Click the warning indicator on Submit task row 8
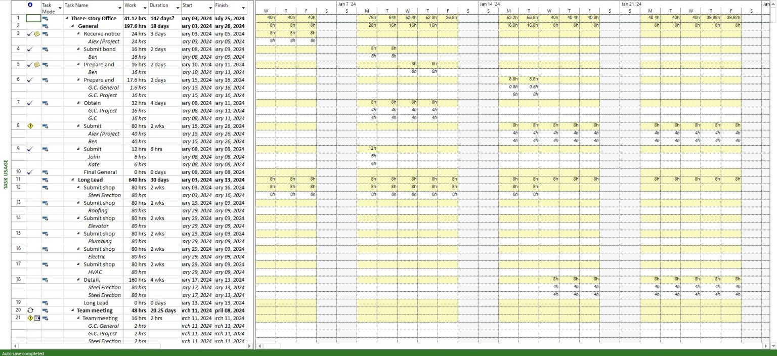777x356 pixels. click(30, 125)
